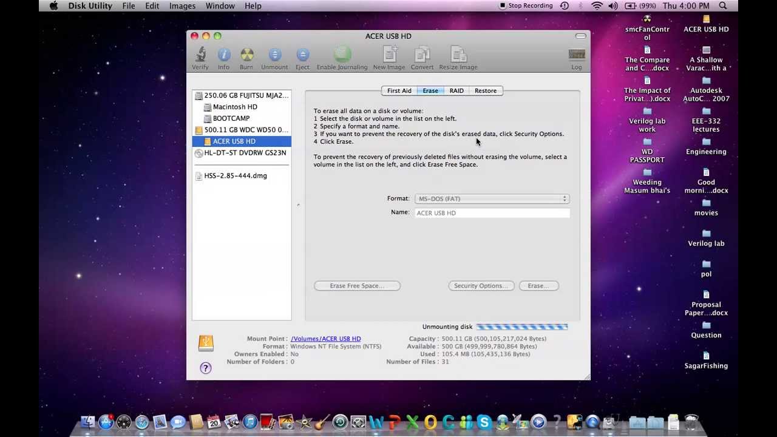Switch to the Restore tab
Screen dimensions: 777x437
(x=486, y=90)
